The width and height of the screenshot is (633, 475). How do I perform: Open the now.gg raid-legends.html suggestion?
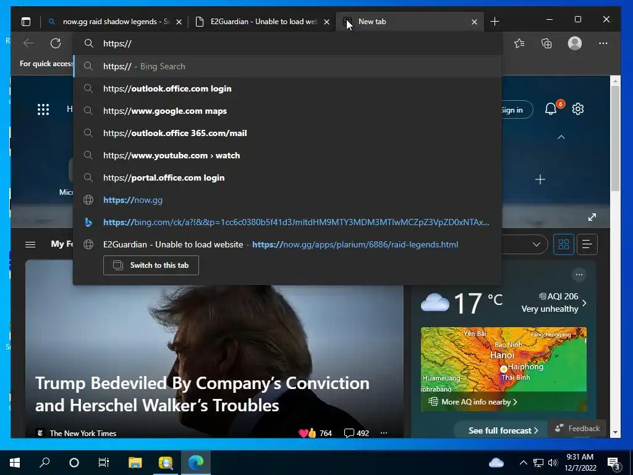287,244
